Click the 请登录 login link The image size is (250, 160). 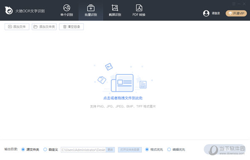tap(216, 13)
